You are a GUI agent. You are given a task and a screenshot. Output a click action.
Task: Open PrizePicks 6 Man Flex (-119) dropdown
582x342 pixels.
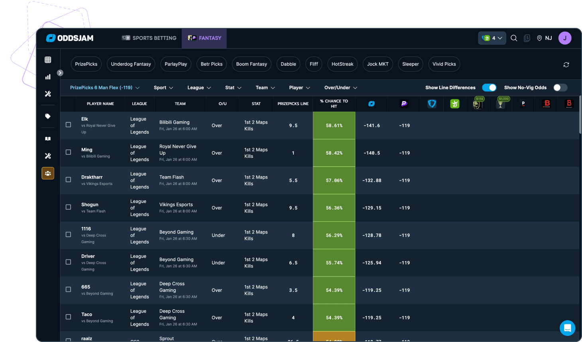click(x=105, y=88)
